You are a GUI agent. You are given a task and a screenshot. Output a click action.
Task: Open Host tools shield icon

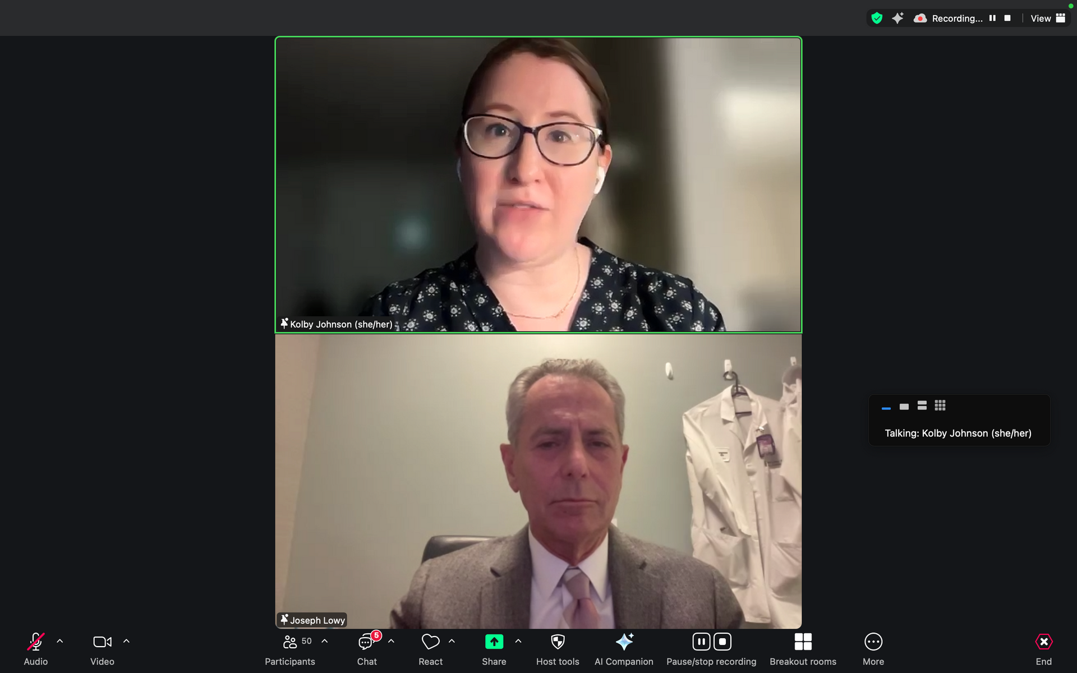(558, 642)
